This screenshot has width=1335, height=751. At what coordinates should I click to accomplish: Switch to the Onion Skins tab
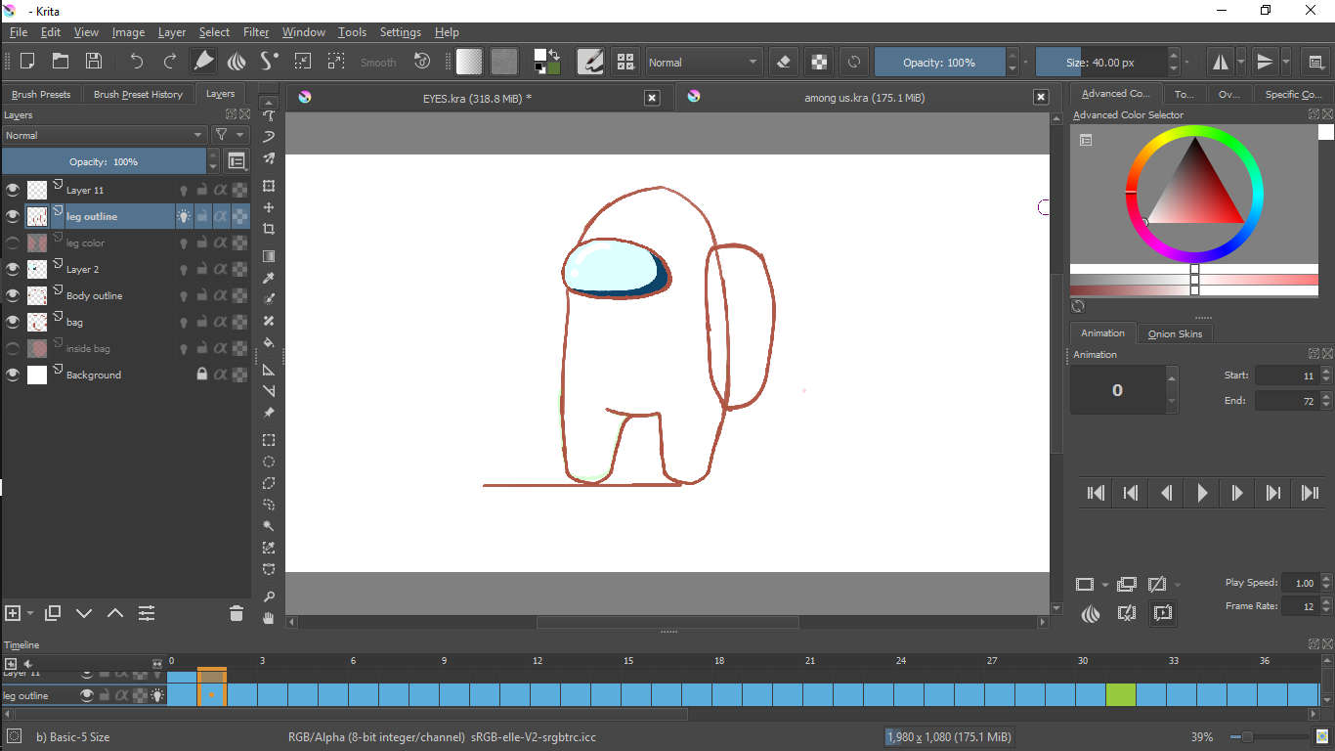(1175, 333)
